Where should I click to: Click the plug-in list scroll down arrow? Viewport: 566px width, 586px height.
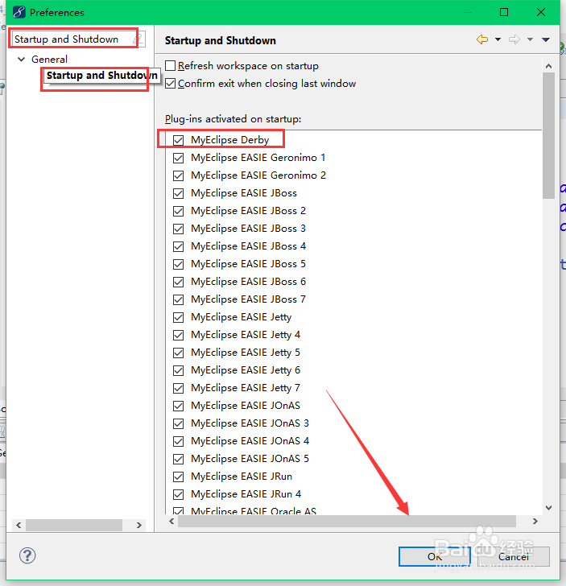548,507
